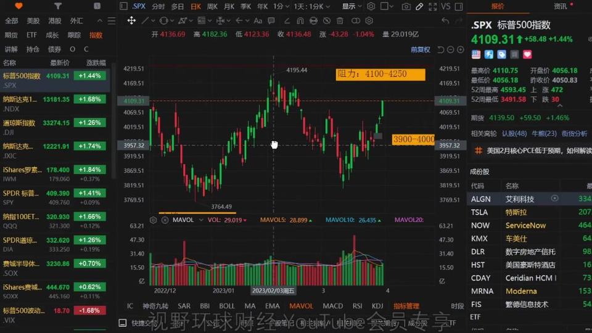Image resolution: width=592 pixels, height=333 pixels.
Task: Toggle the overlay double-circle tool
Action: [x=356, y=20]
